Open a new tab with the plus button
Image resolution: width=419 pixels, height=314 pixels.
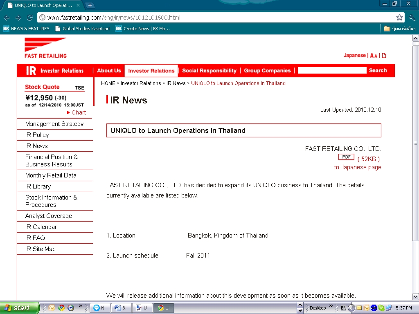(90, 5)
